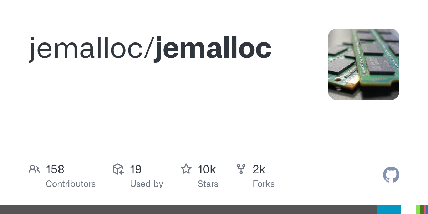428x214 pixels.
Task: Select the Forks label
Action: (264, 184)
